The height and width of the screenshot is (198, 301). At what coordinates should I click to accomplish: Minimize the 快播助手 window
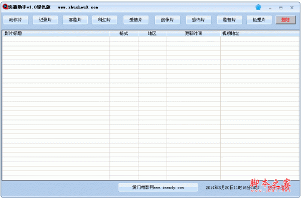[x=270, y=8]
